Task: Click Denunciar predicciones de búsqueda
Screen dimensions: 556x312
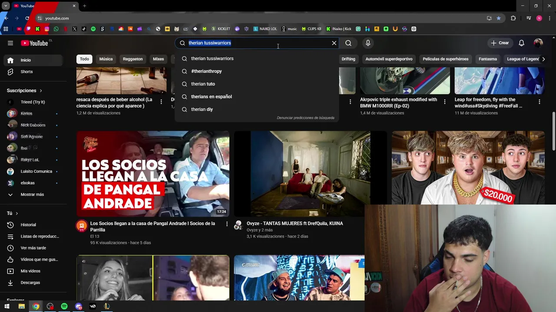Action: 305,118
